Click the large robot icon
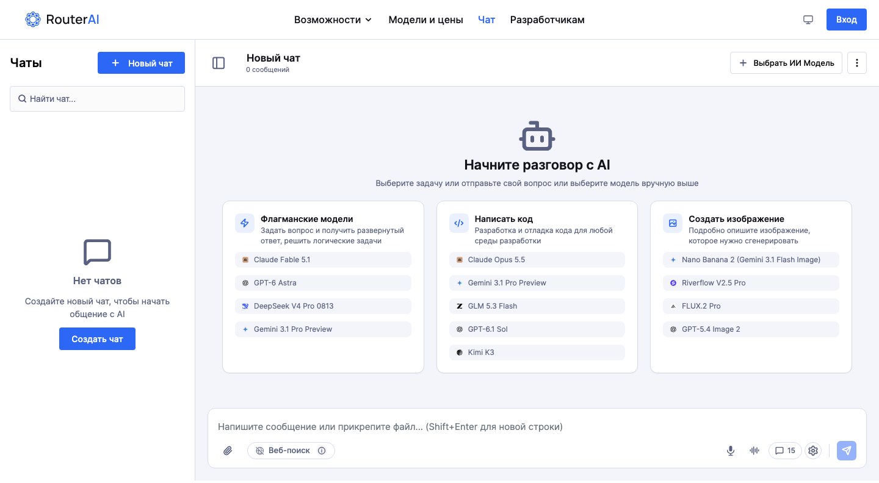The image size is (879, 483). coord(537,135)
